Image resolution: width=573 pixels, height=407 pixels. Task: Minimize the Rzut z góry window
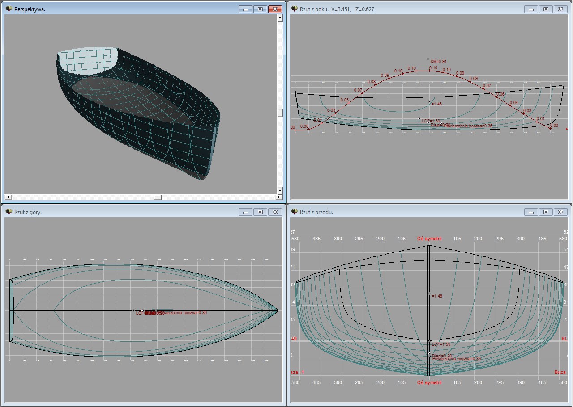click(245, 212)
